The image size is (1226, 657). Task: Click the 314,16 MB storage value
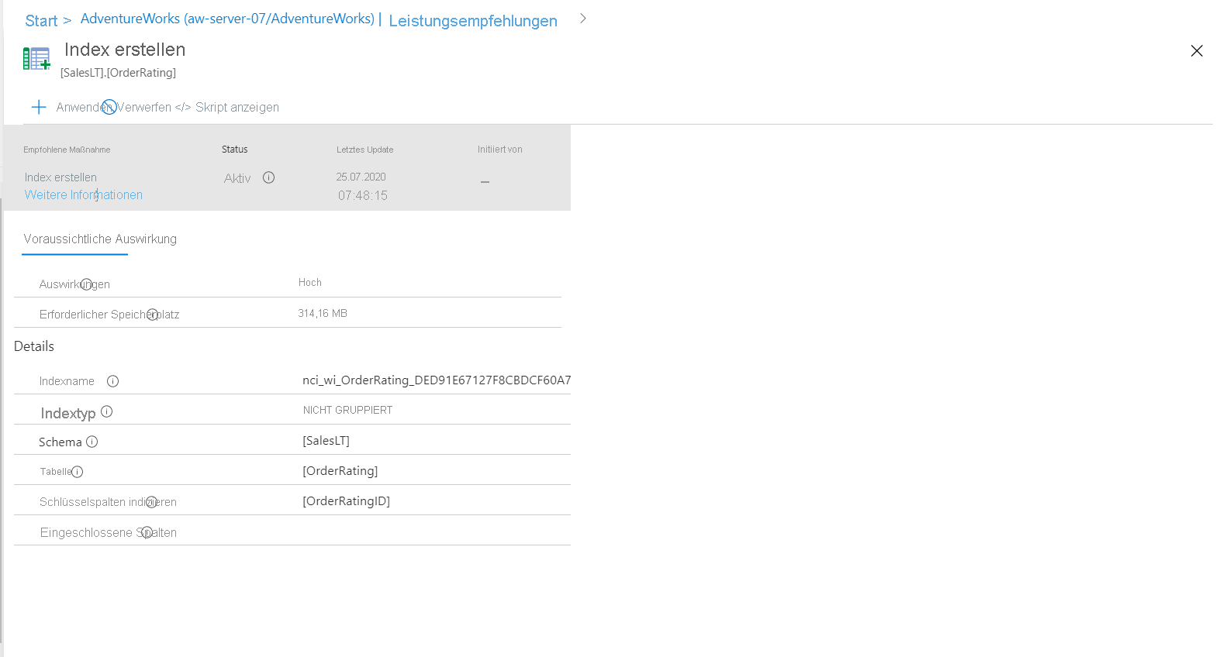pos(323,313)
